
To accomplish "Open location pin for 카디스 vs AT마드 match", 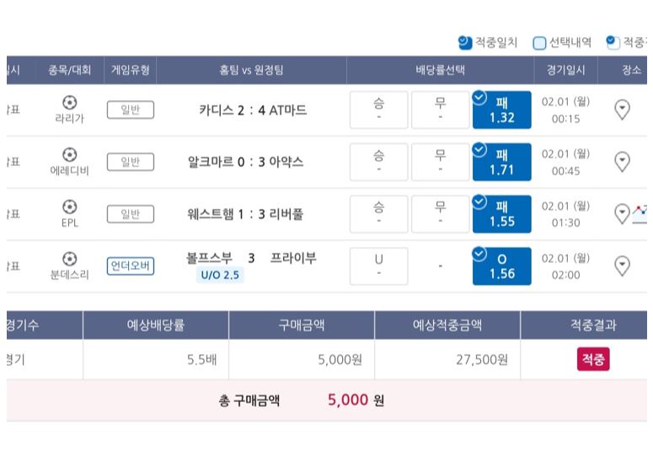I will coord(622,110).
